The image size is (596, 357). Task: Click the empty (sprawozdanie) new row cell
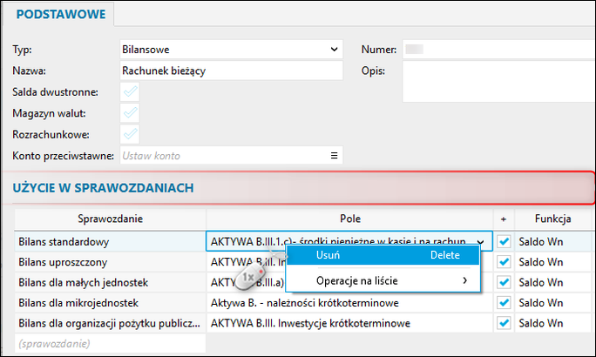[x=111, y=344]
